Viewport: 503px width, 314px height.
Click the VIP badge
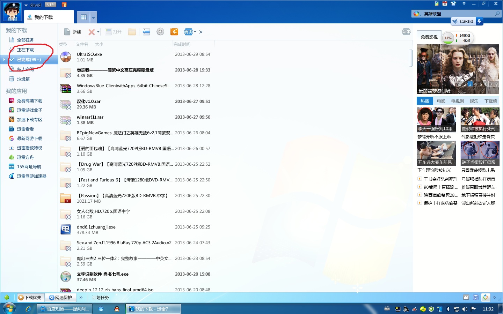click(51, 5)
